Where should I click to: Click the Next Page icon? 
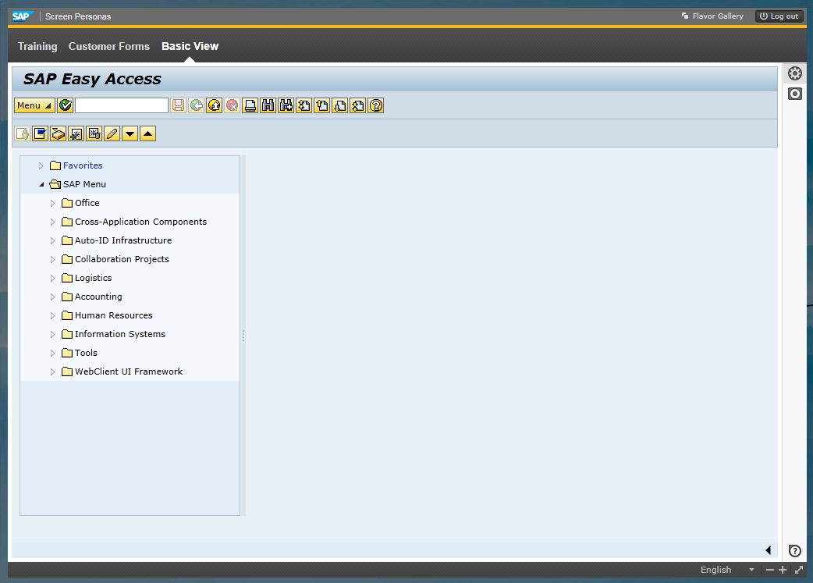click(340, 106)
